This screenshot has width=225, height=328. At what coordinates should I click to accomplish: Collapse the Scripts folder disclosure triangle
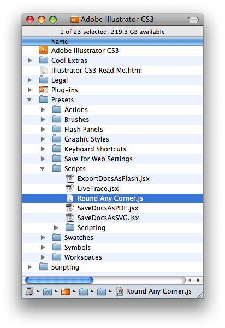click(43, 168)
